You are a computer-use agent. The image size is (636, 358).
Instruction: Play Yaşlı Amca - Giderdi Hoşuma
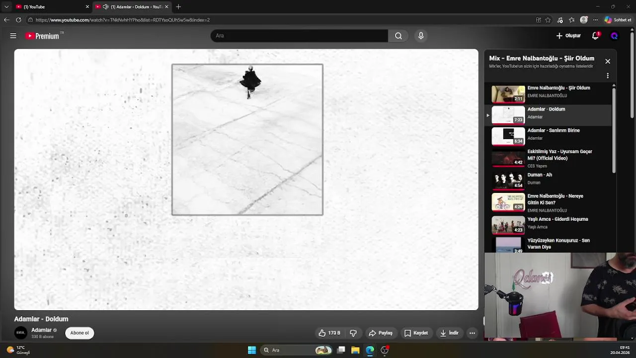coord(549,225)
